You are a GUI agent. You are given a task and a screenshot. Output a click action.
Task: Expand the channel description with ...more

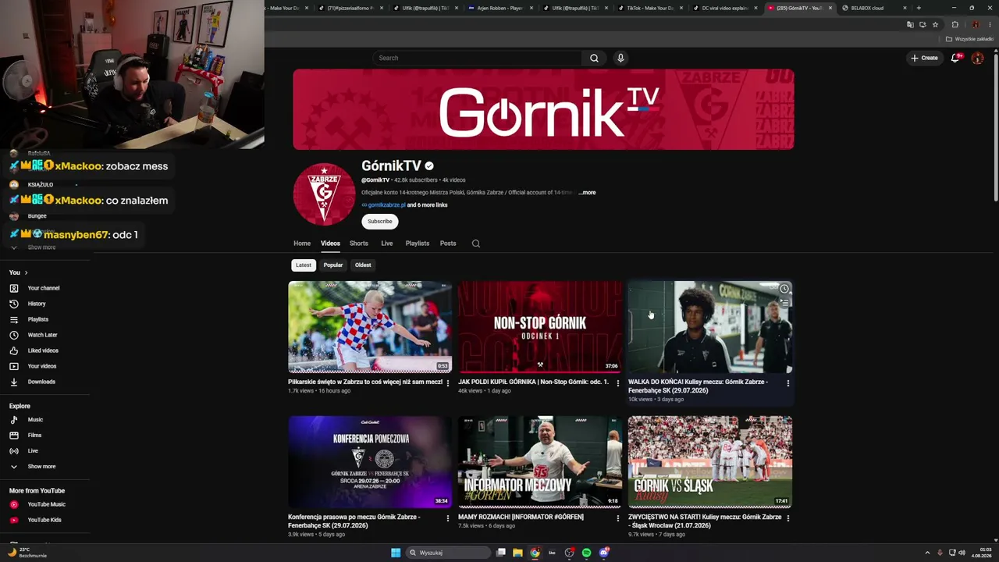[x=587, y=193]
